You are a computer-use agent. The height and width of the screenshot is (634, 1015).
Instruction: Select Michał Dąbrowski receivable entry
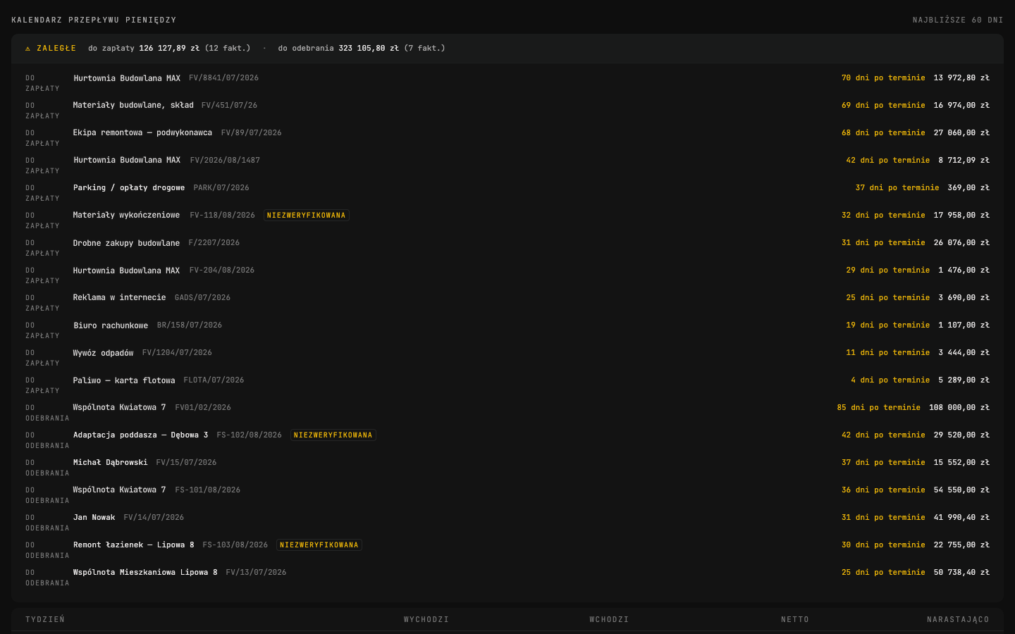(x=110, y=463)
